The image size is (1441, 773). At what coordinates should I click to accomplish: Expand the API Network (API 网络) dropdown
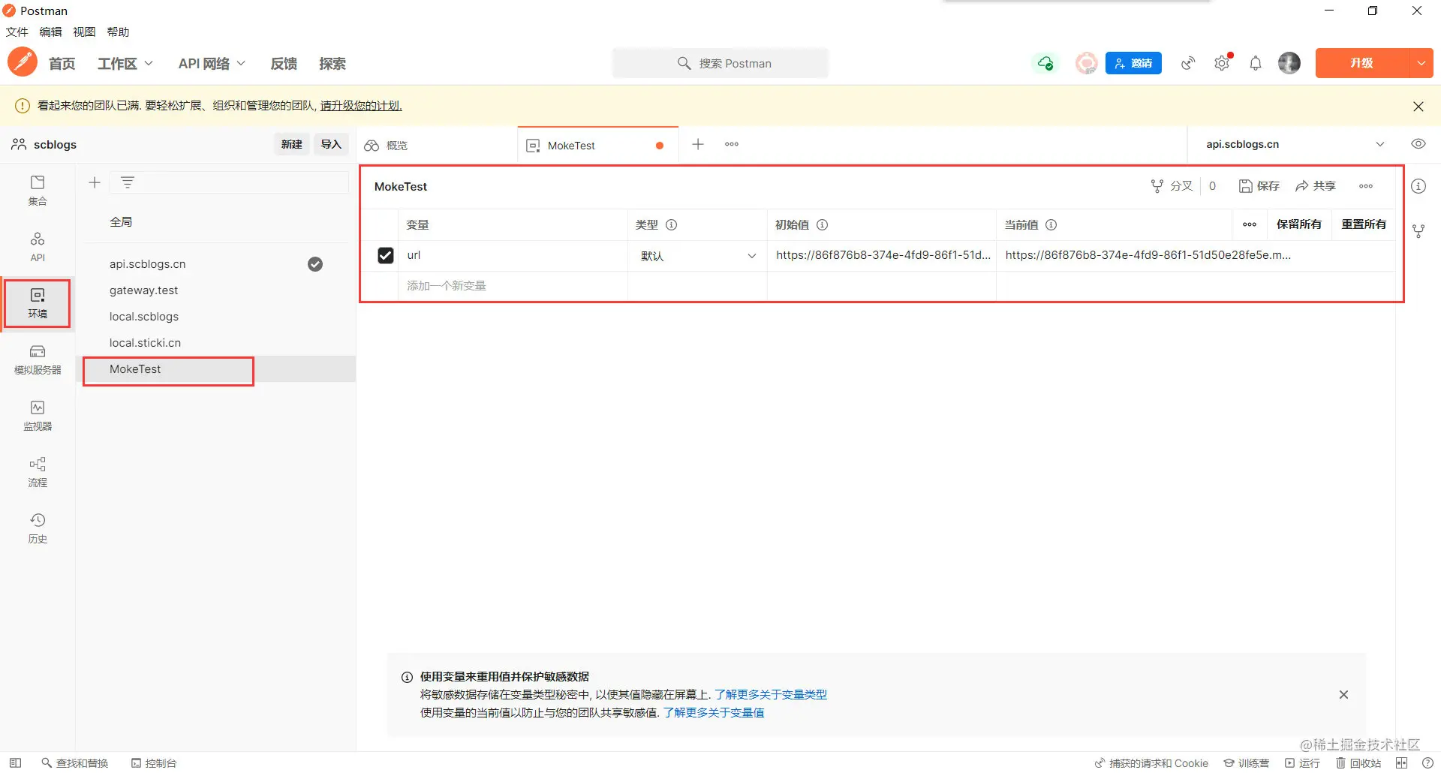click(x=212, y=64)
